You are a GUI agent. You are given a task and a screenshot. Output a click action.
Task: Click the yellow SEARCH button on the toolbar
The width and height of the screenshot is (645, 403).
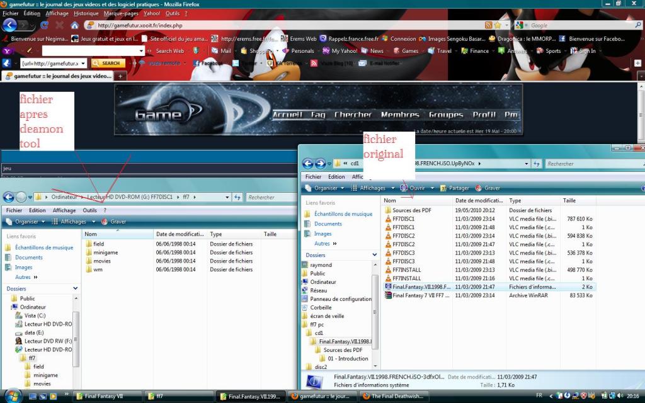108,64
